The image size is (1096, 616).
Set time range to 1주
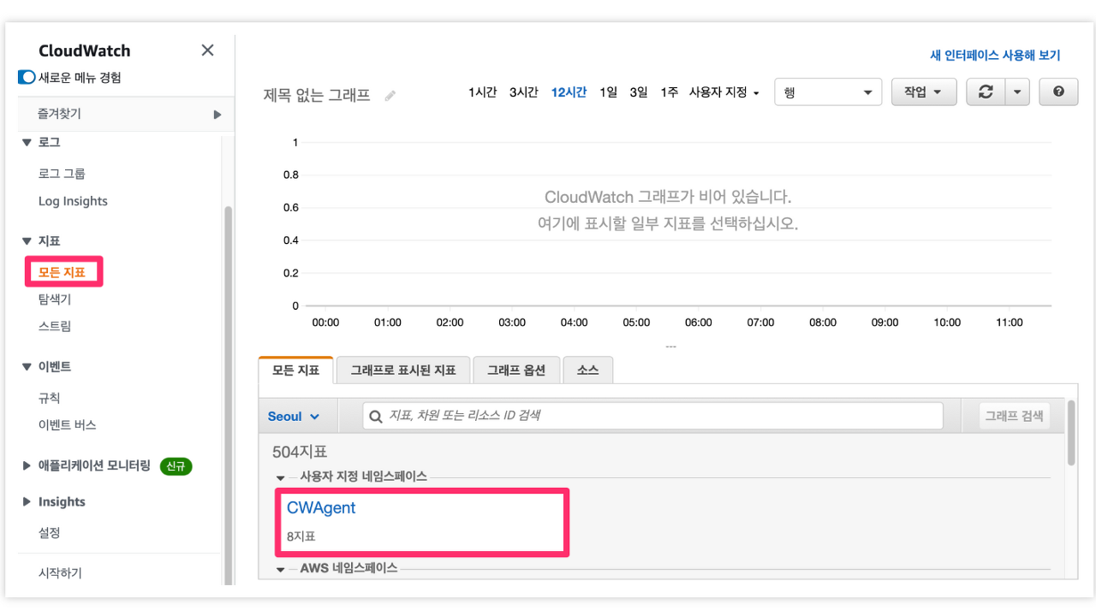tap(669, 92)
